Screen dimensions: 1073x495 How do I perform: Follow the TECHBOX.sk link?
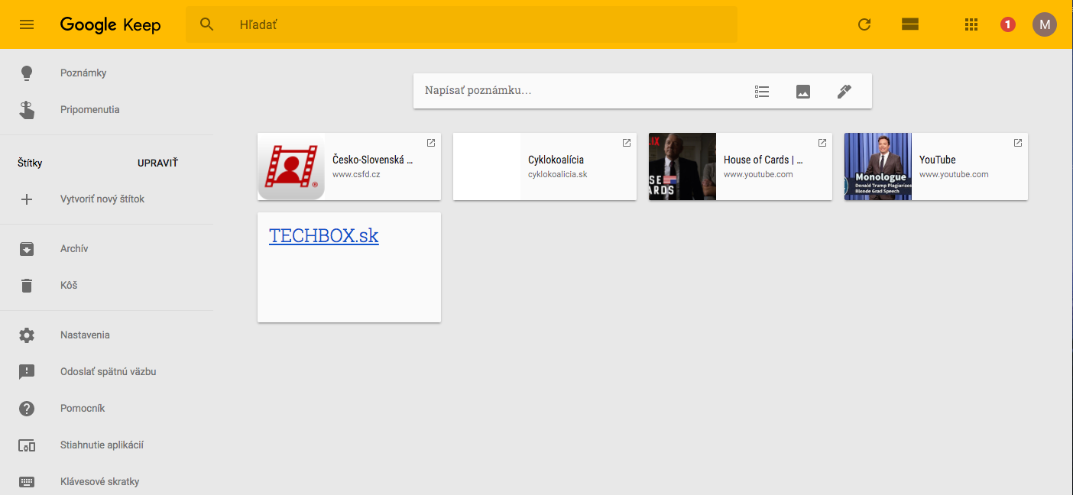coord(324,235)
